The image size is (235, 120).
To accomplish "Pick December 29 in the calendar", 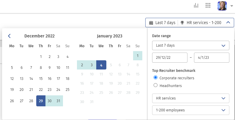I will [x=41, y=101].
